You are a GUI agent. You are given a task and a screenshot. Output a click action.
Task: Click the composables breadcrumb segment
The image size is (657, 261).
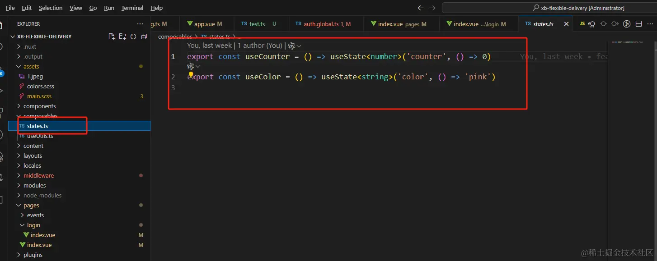pos(175,37)
